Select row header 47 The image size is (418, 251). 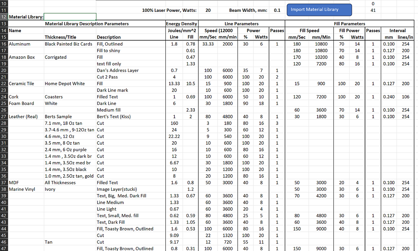[4, 248]
